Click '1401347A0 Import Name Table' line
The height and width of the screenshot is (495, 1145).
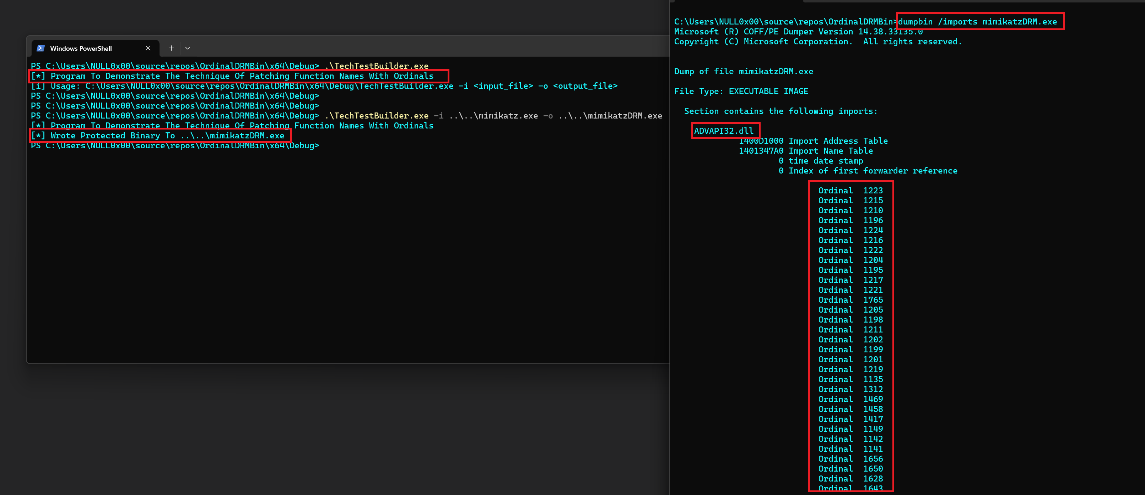pyautogui.click(x=806, y=150)
